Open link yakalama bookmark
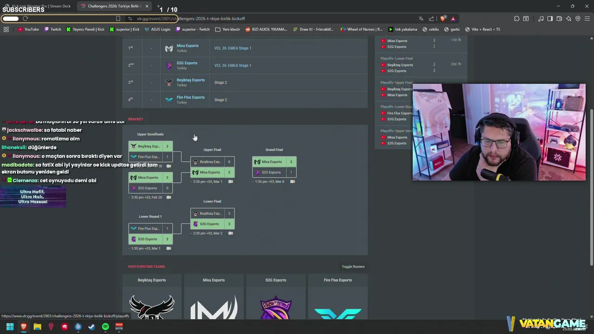 (x=403, y=29)
